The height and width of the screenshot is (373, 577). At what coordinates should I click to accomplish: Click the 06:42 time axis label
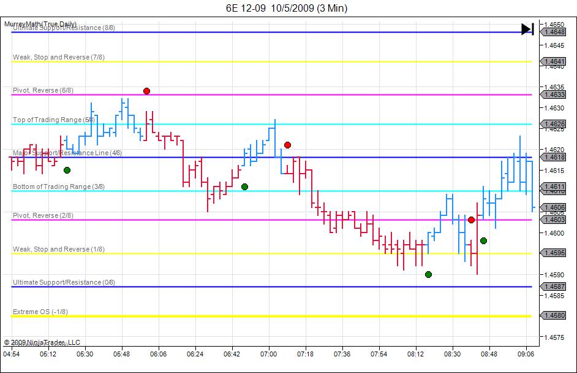(232, 354)
